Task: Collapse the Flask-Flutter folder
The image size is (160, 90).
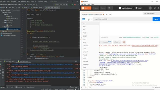Action: pos(1,12)
